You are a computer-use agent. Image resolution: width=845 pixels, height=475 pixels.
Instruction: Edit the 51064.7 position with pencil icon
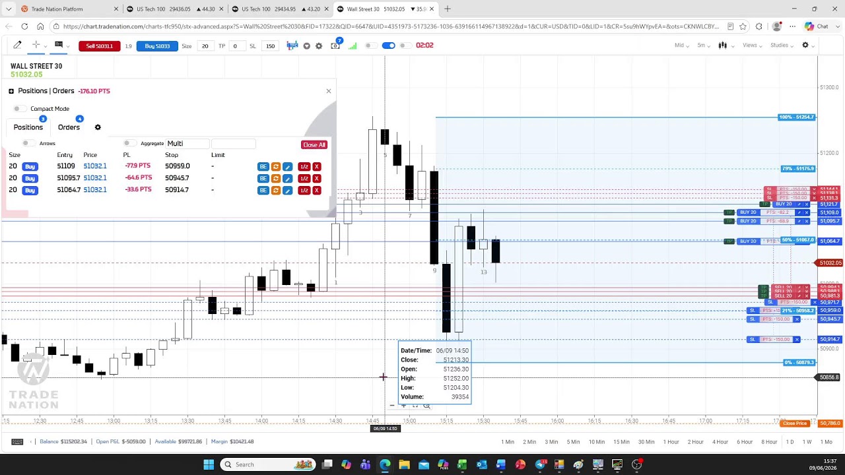pos(287,191)
